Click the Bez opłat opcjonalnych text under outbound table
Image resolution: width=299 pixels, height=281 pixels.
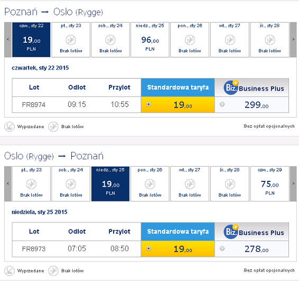pyautogui.click(x=269, y=127)
